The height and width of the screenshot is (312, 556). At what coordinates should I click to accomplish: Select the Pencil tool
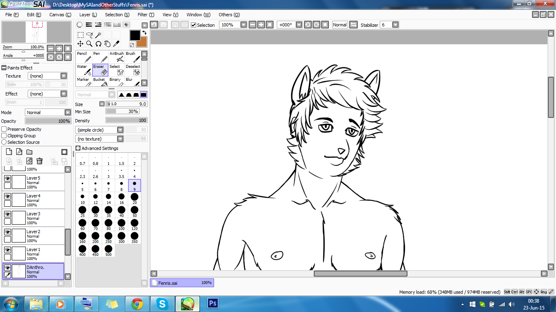pyautogui.click(x=84, y=57)
